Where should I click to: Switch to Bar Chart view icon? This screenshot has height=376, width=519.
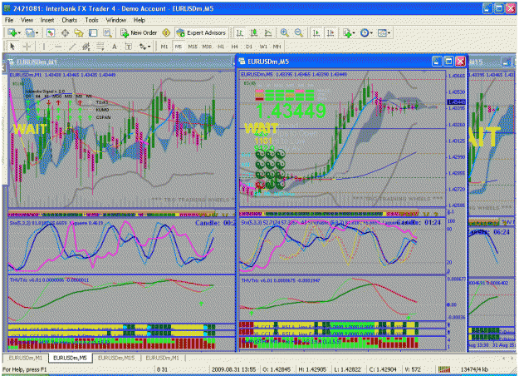(240, 32)
